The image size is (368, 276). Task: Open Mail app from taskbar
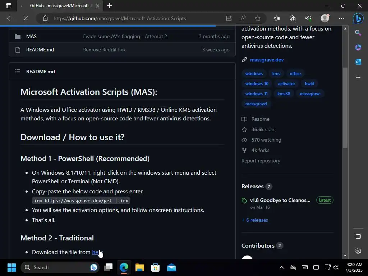(x=171, y=267)
